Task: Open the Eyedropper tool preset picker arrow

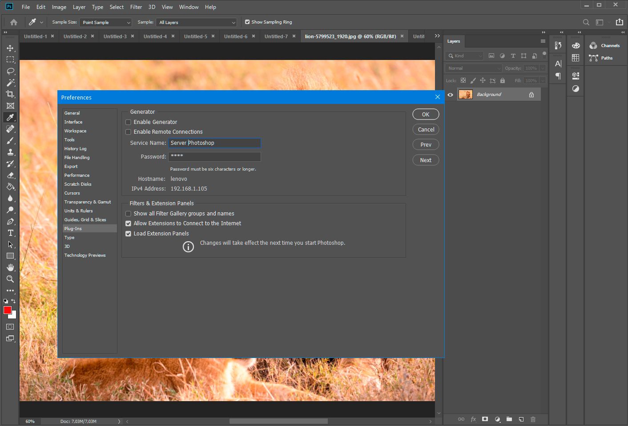Action: pyautogui.click(x=41, y=22)
